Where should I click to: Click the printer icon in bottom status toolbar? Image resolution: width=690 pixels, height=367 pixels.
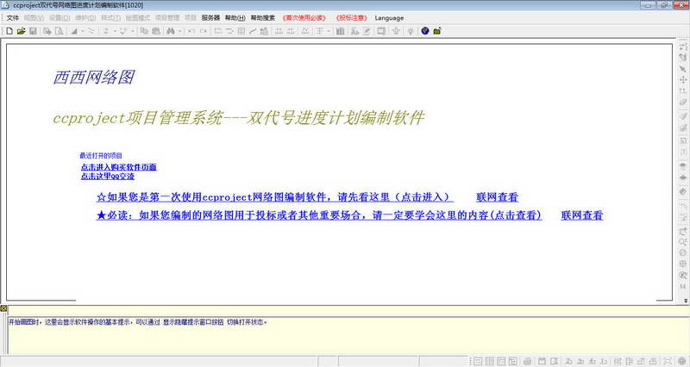click(528, 361)
